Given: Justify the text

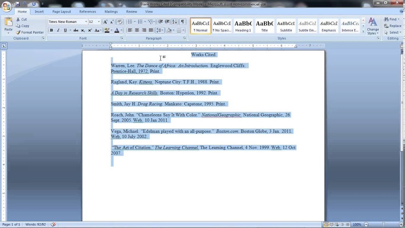Looking at the screenshot, I should pyautogui.click(x=151, y=30).
